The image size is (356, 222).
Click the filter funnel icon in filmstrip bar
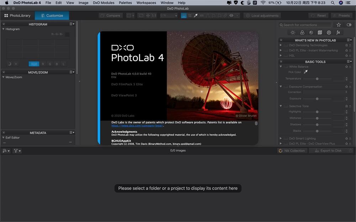click(17, 151)
